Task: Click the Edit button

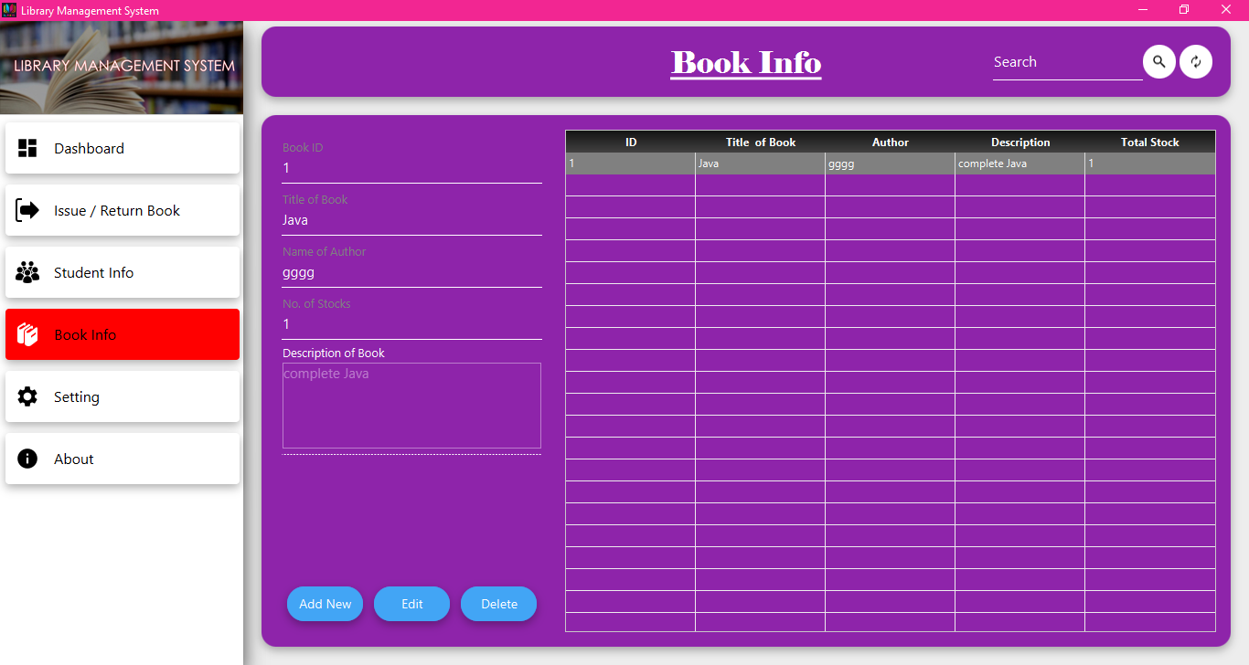Action: click(x=412, y=604)
